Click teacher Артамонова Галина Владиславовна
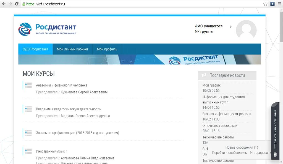Viewport: 283px width, 164px height. tap(88, 158)
